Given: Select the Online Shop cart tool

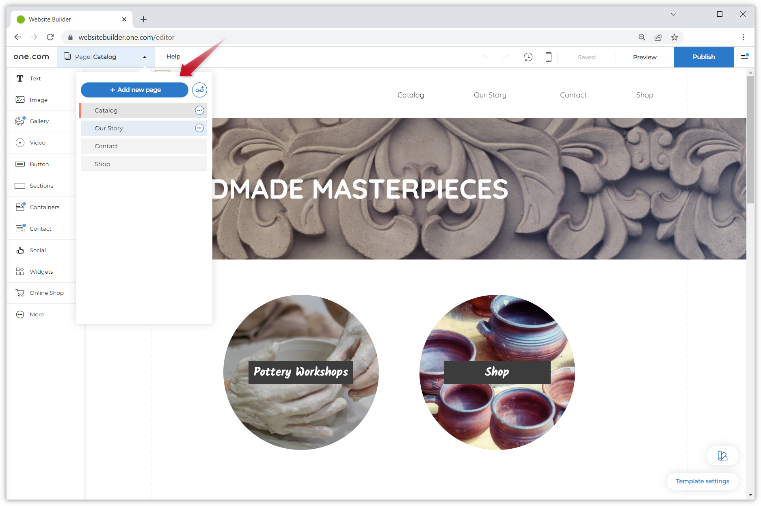Looking at the screenshot, I should click(46, 293).
